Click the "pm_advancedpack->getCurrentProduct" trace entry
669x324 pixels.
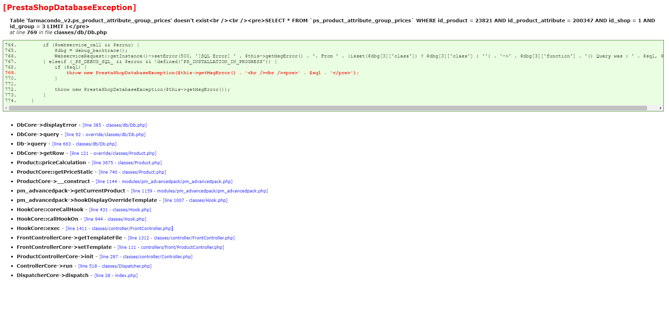point(71,191)
